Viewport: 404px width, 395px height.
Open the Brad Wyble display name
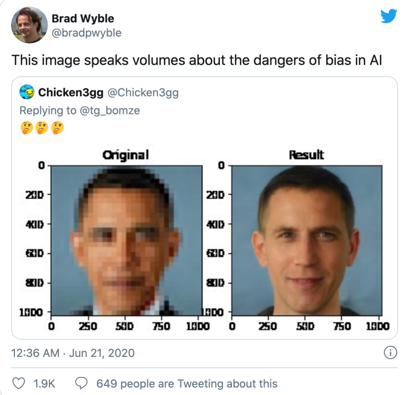[x=83, y=19]
